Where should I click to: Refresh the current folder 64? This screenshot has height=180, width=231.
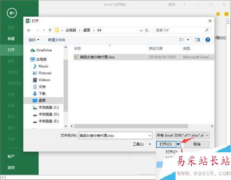147,30
